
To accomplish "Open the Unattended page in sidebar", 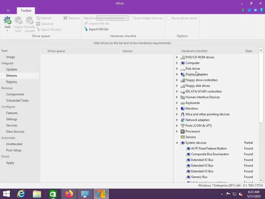I will tap(14, 144).
